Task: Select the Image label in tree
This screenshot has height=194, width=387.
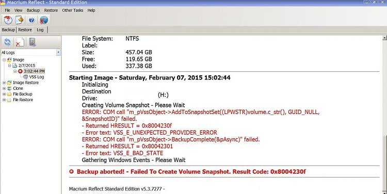Action: coord(18,60)
